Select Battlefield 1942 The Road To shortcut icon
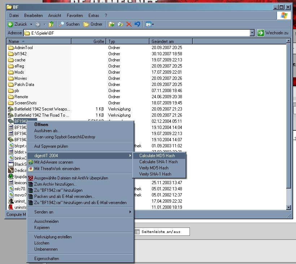 tap(11, 115)
